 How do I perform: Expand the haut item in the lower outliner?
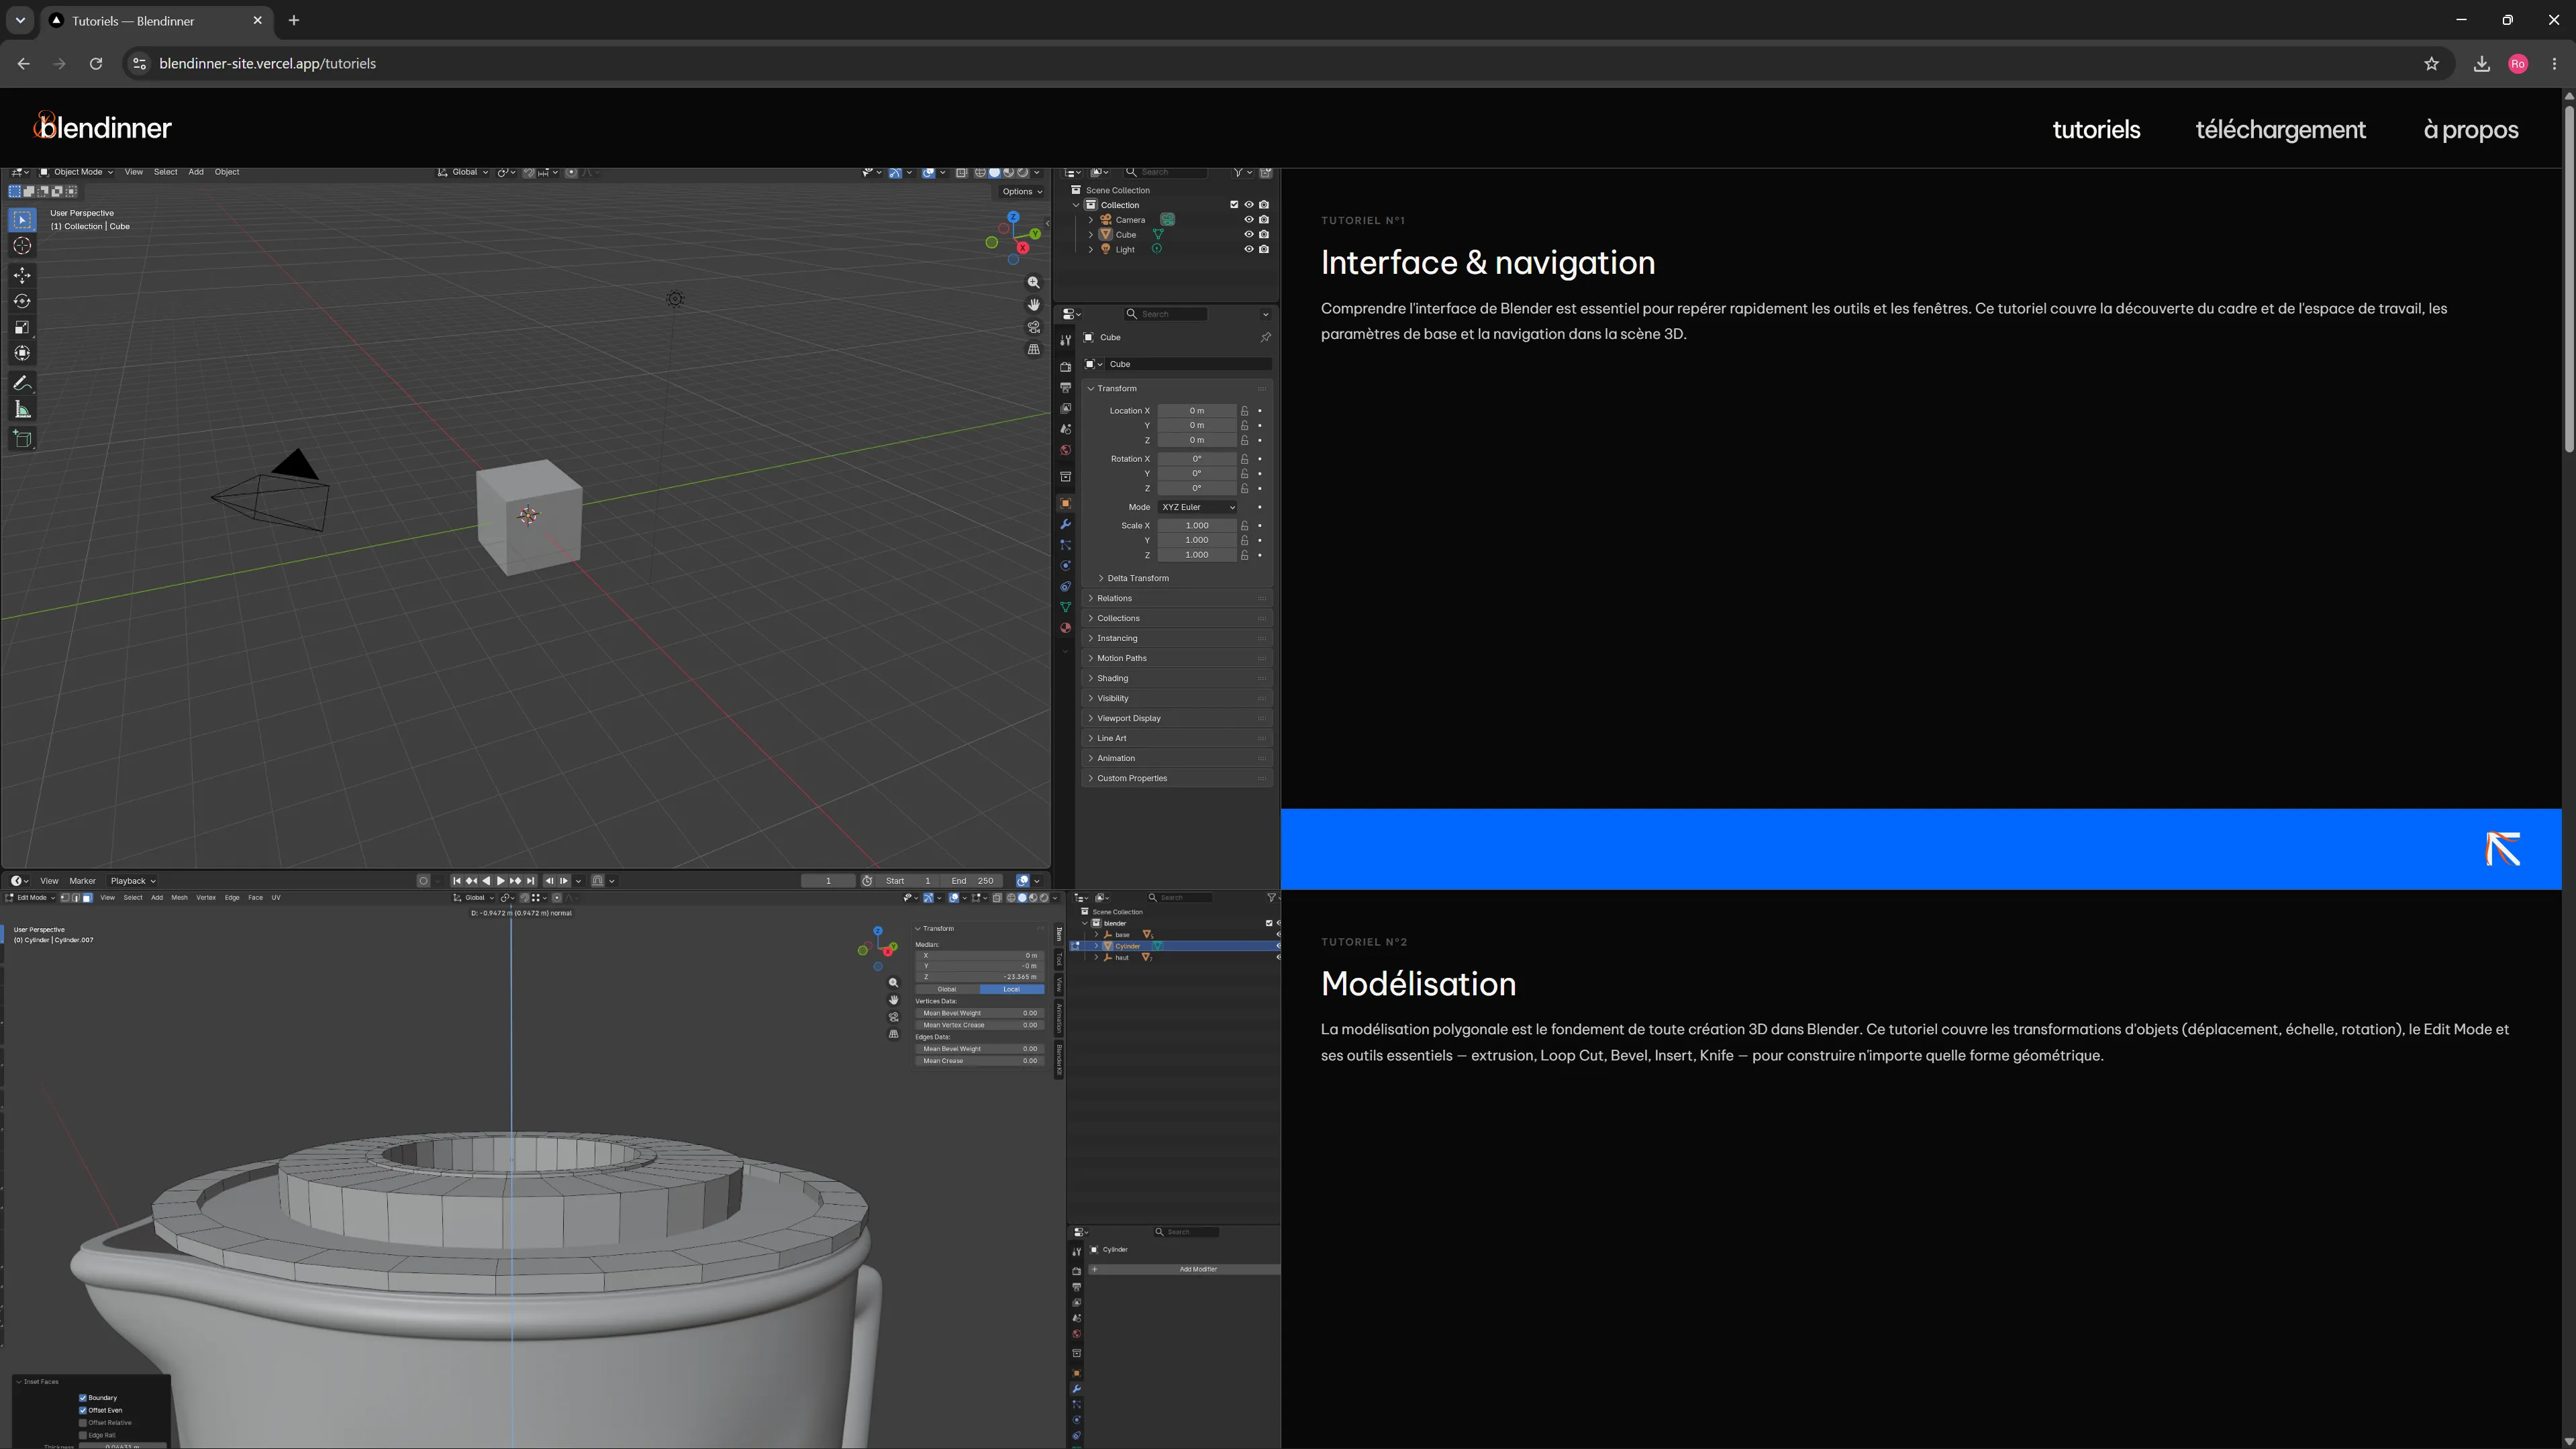tap(1097, 958)
